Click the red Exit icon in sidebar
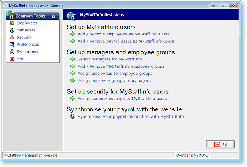The width and height of the screenshot is (247, 167). click(x=12, y=59)
